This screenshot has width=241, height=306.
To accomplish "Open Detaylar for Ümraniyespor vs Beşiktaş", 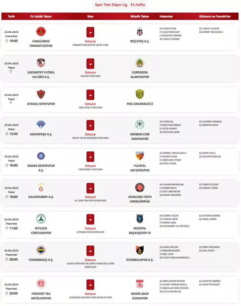I will pos(90,41).
